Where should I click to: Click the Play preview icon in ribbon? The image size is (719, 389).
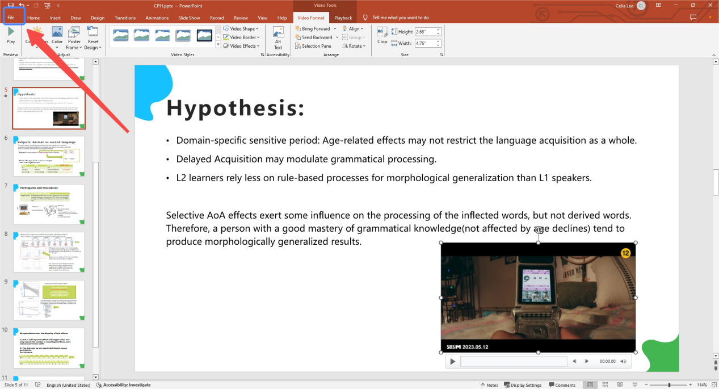11,32
